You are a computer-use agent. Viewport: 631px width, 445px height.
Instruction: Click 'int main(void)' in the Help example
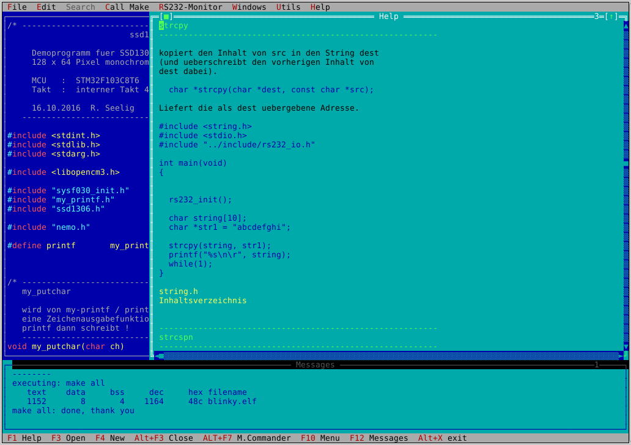pos(193,163)
